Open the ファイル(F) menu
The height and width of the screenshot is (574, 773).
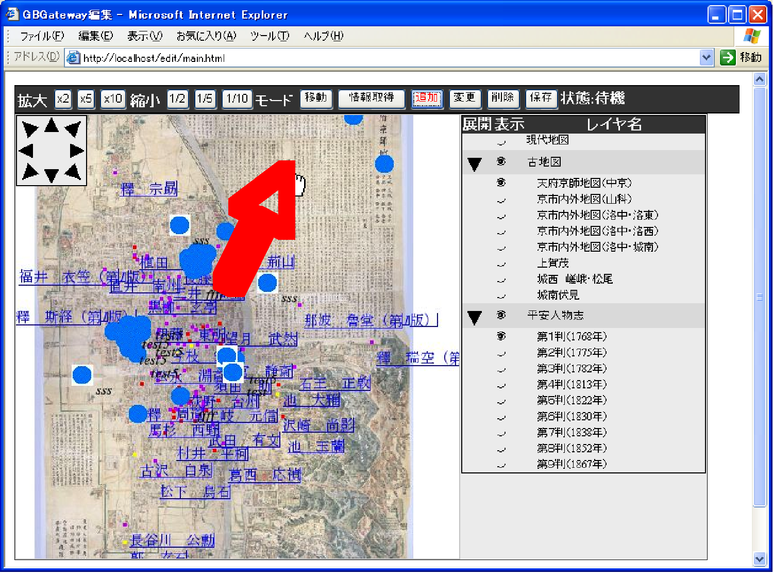click(x=42, y=36)
